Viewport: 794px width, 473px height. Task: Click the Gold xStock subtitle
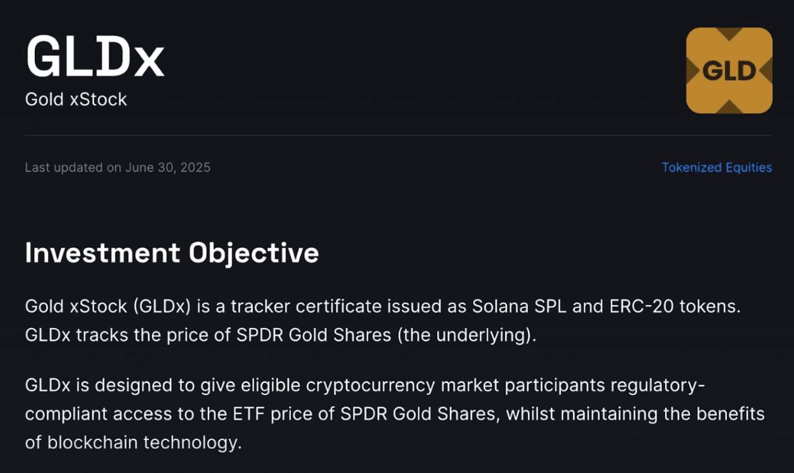[76, 99]
